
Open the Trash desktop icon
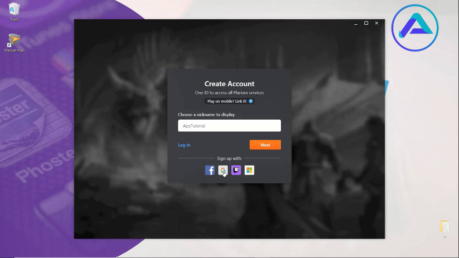point(14,12)
